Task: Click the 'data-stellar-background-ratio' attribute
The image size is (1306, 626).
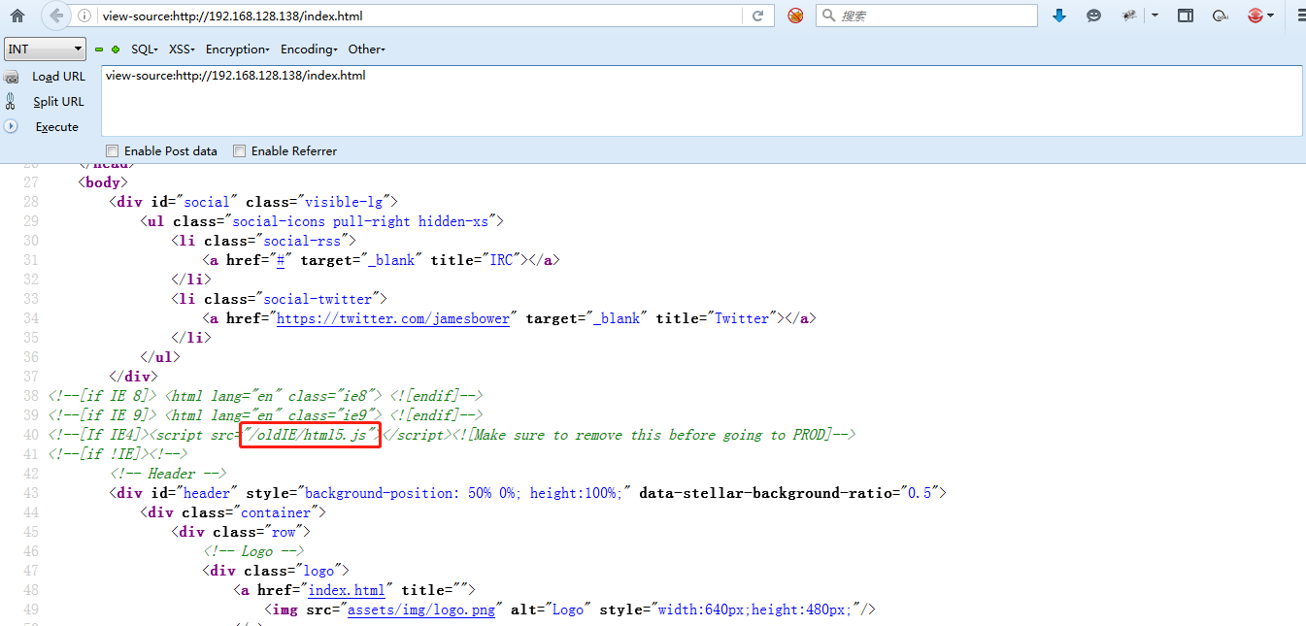Action: coord(767,493)
